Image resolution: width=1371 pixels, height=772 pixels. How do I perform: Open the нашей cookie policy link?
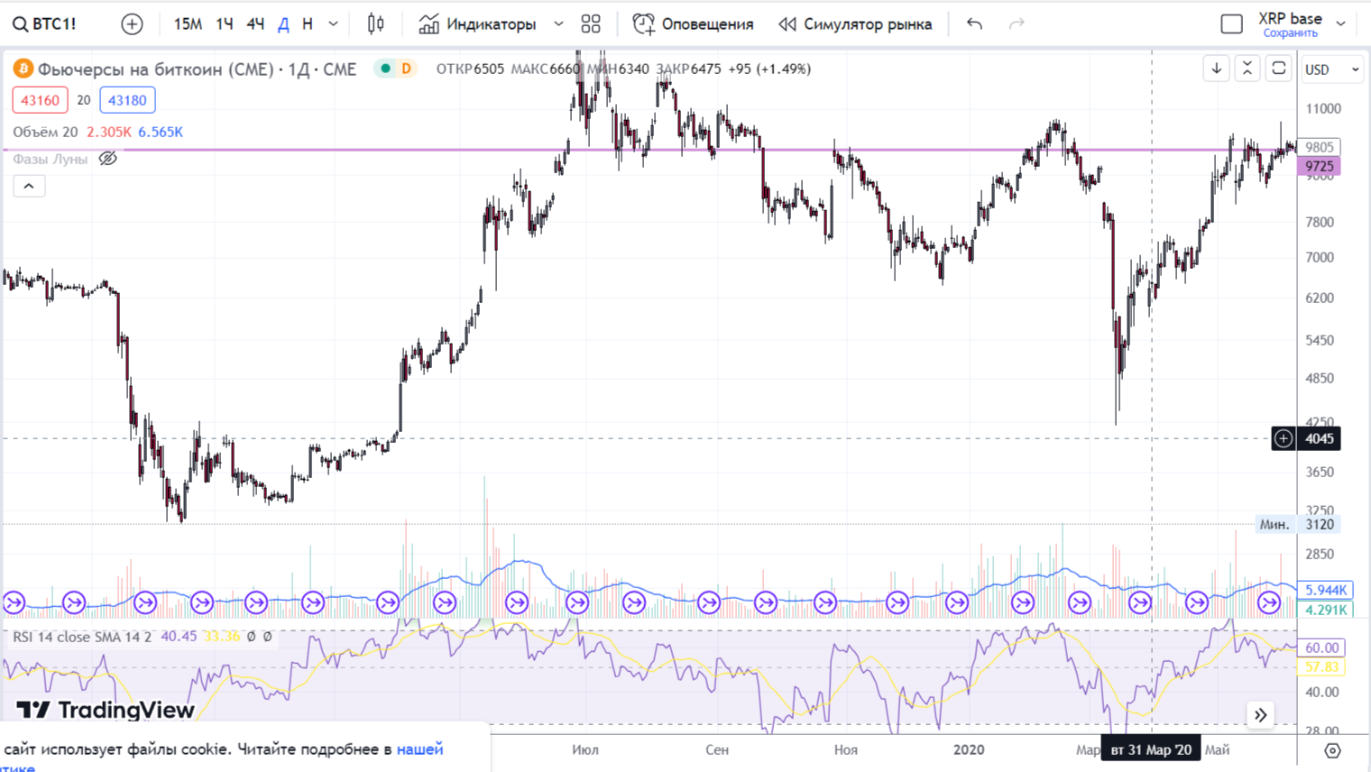click(420, 749)
